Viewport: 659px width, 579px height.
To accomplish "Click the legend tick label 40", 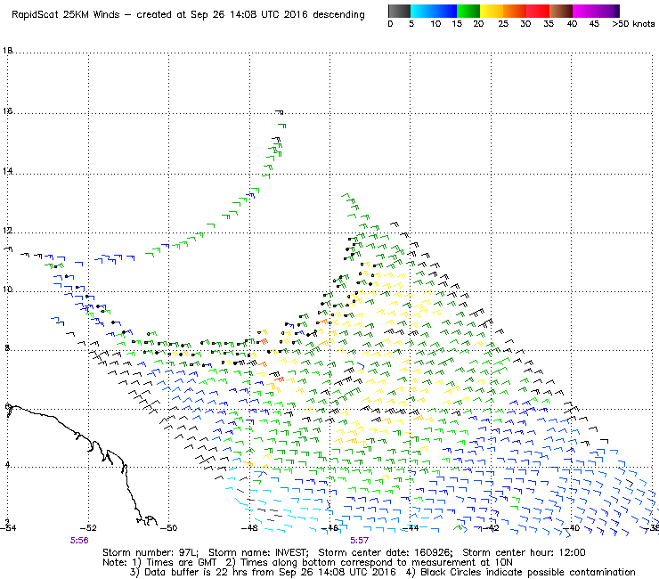I will (x=572, y=24).
